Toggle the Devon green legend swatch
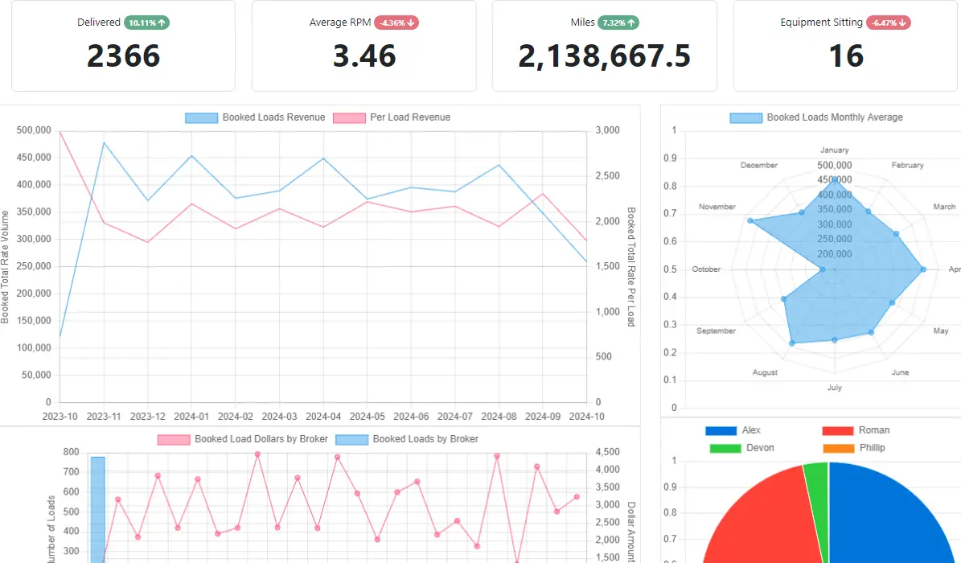This screenshot has height=563, width=961. click(x=725, y=448)
